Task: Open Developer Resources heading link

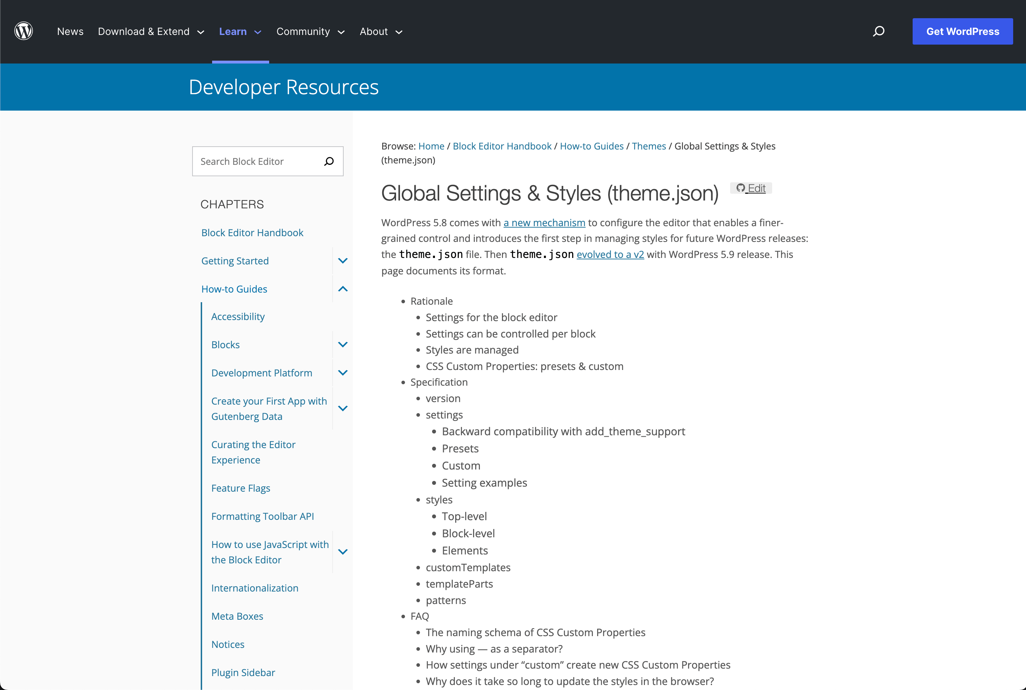Action: [283, 87]
